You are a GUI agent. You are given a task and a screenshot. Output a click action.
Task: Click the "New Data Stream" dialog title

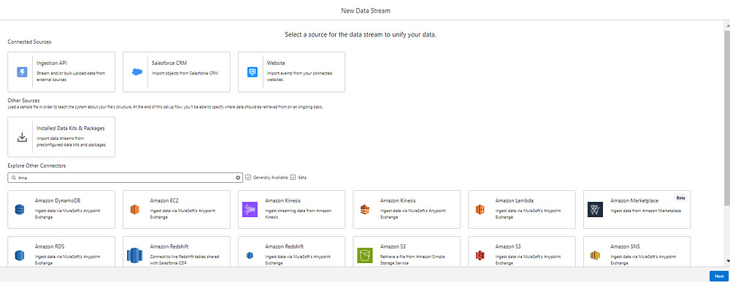point(365,10)
